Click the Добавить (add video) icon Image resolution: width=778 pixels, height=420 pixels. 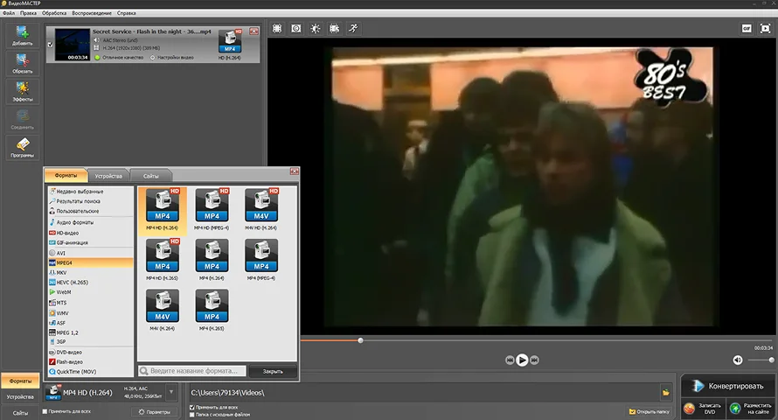click(22, 35)
